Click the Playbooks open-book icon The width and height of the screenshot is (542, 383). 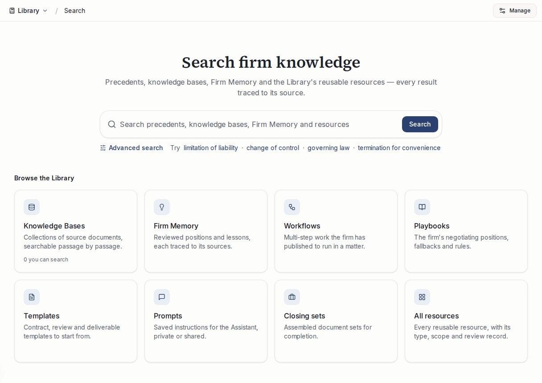click(x=422, y=207)
